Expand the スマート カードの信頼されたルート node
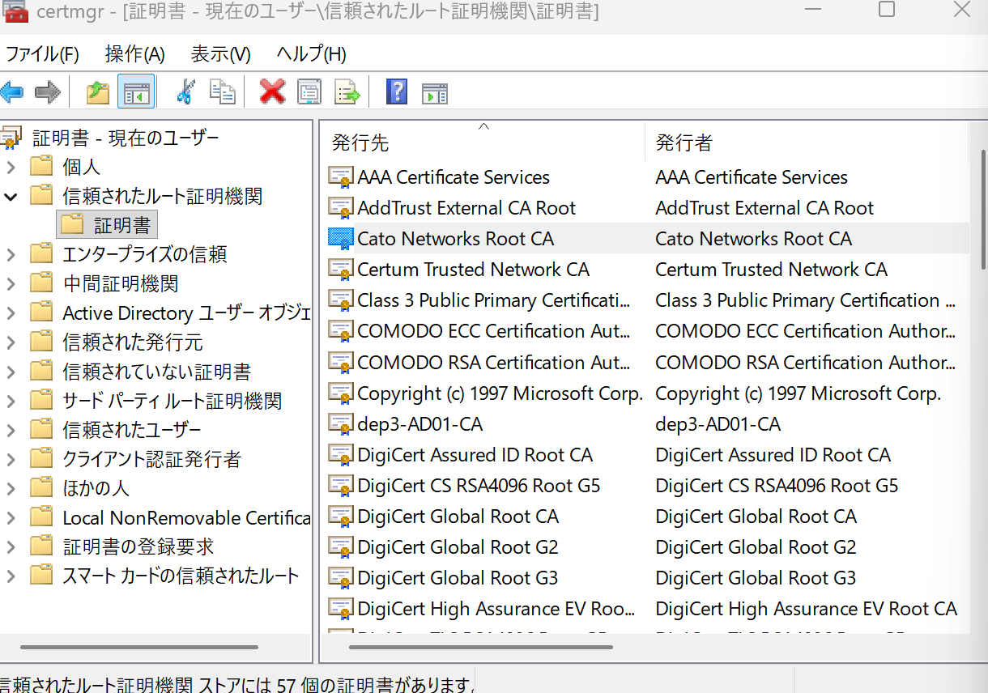The height and width of the screenshot is (693, 988). point(11,576)
